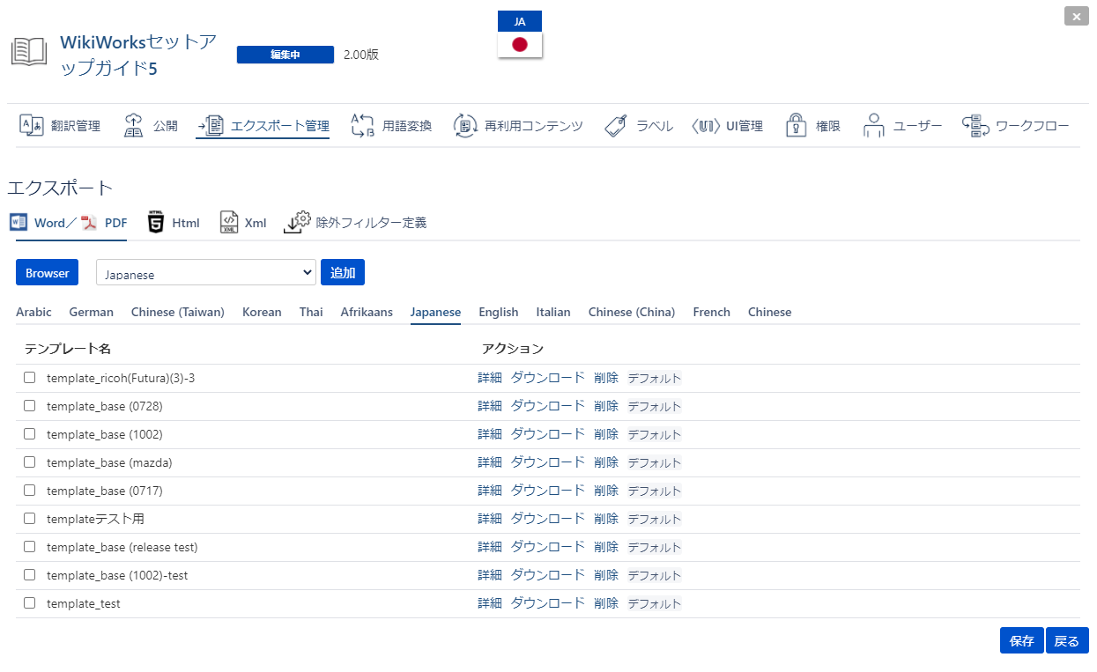Open UI管理 settings icon
The height and width of the screenshot is (672, 1097).
(x=705, y=126)
